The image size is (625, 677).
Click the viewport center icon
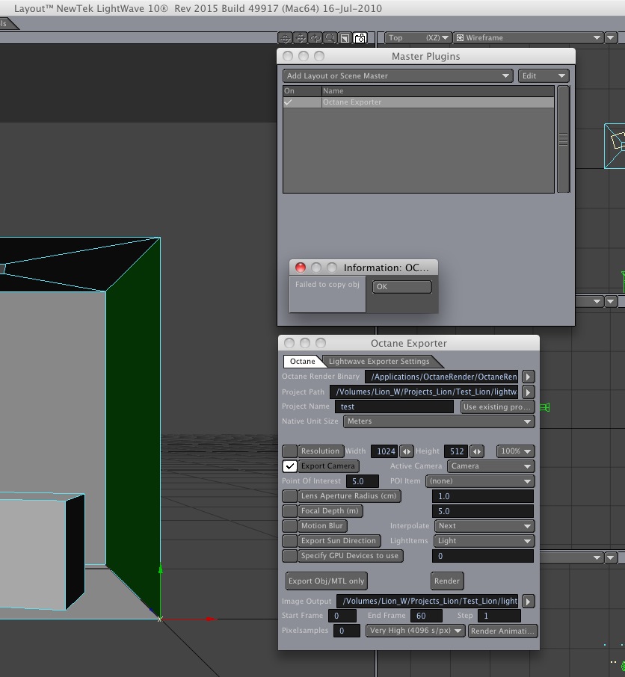click(285, 38)
